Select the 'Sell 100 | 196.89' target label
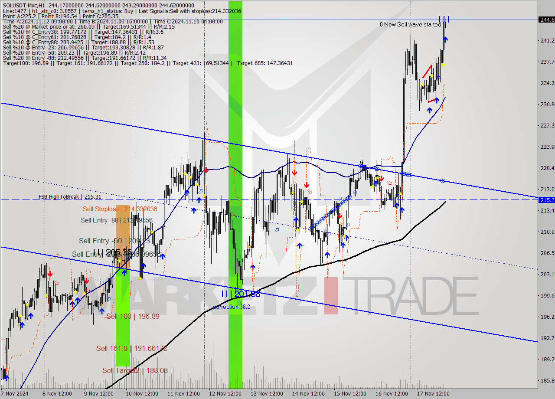This screenshot has height=399, width=555. click(133, 317)
